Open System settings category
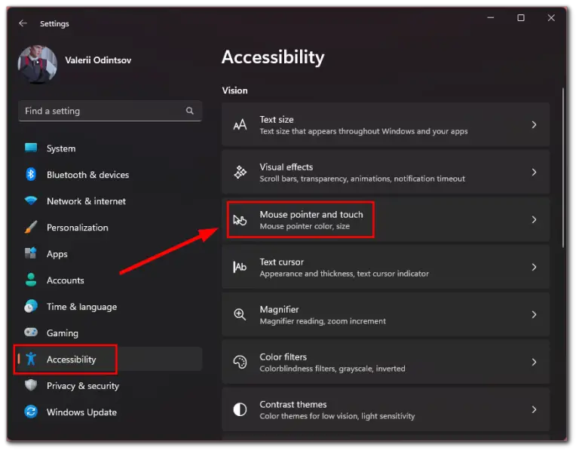 point(109,148)
